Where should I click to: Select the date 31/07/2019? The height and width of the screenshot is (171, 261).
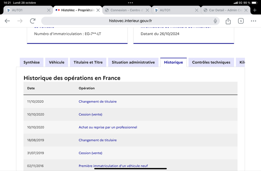point(36,153)
